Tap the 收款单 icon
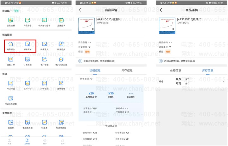This screenshot has width=228, height=146. coord(11,122)
